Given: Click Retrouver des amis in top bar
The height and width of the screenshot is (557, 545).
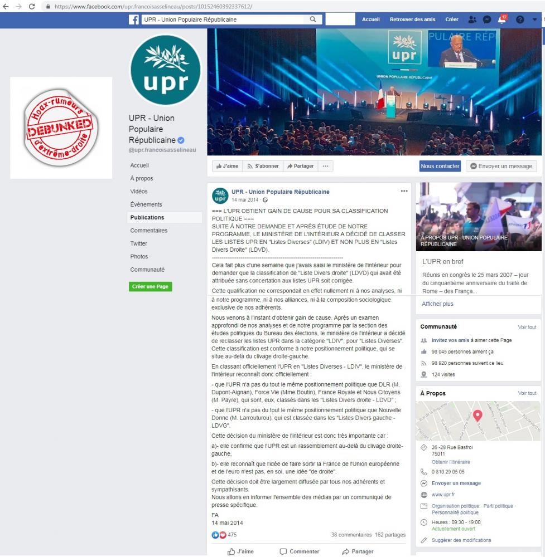Looking at the screenshot, I should pos(412,19).
